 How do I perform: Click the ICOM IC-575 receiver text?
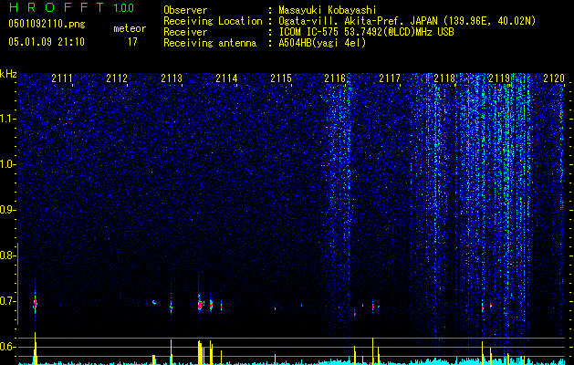pyautogui.click(x=366, y=32)
